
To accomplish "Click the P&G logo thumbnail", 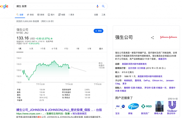I will tap(120, 106).
